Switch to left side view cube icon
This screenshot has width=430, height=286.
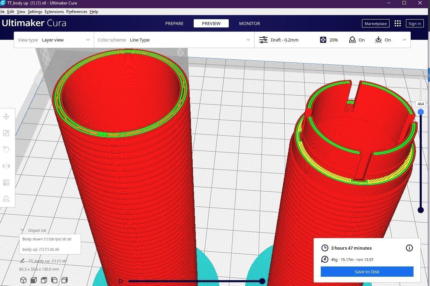point(54,280)
